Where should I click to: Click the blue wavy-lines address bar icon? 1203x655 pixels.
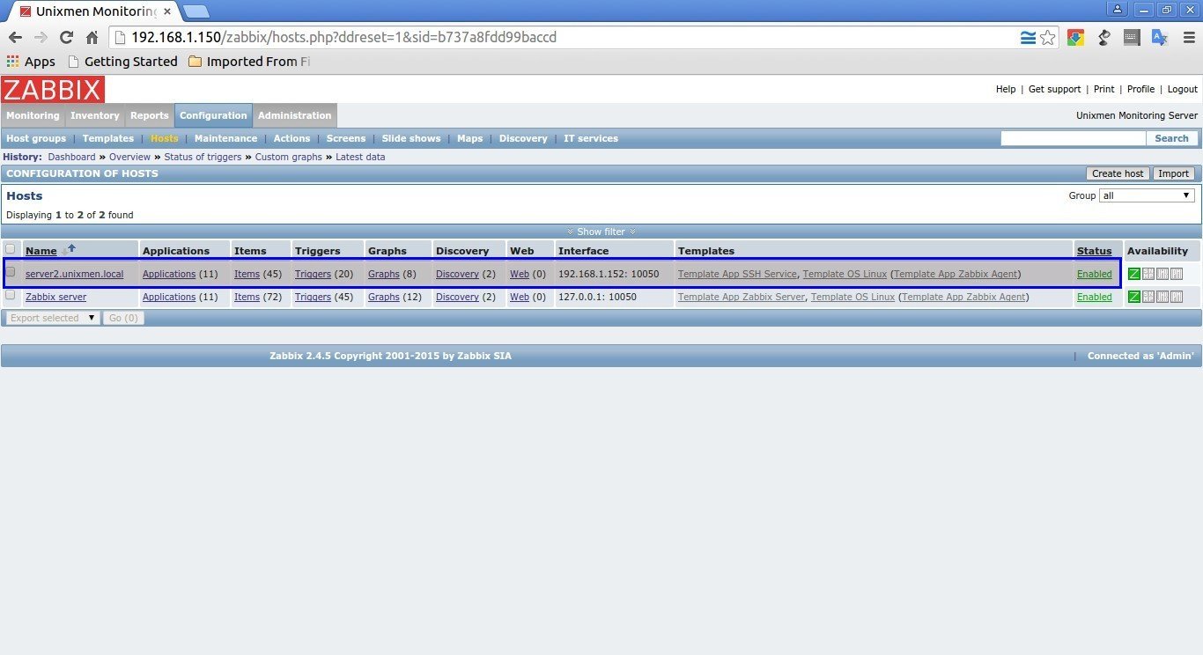pos(1028,37)
